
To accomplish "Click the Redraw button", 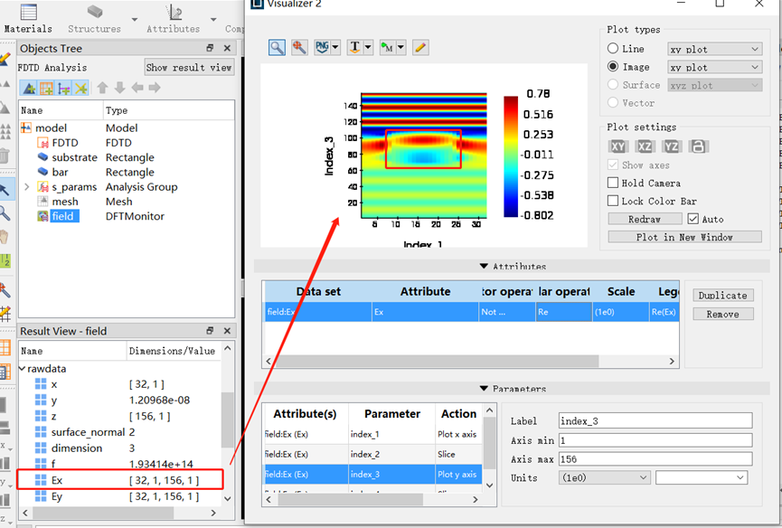I will (x=645, y=220).
